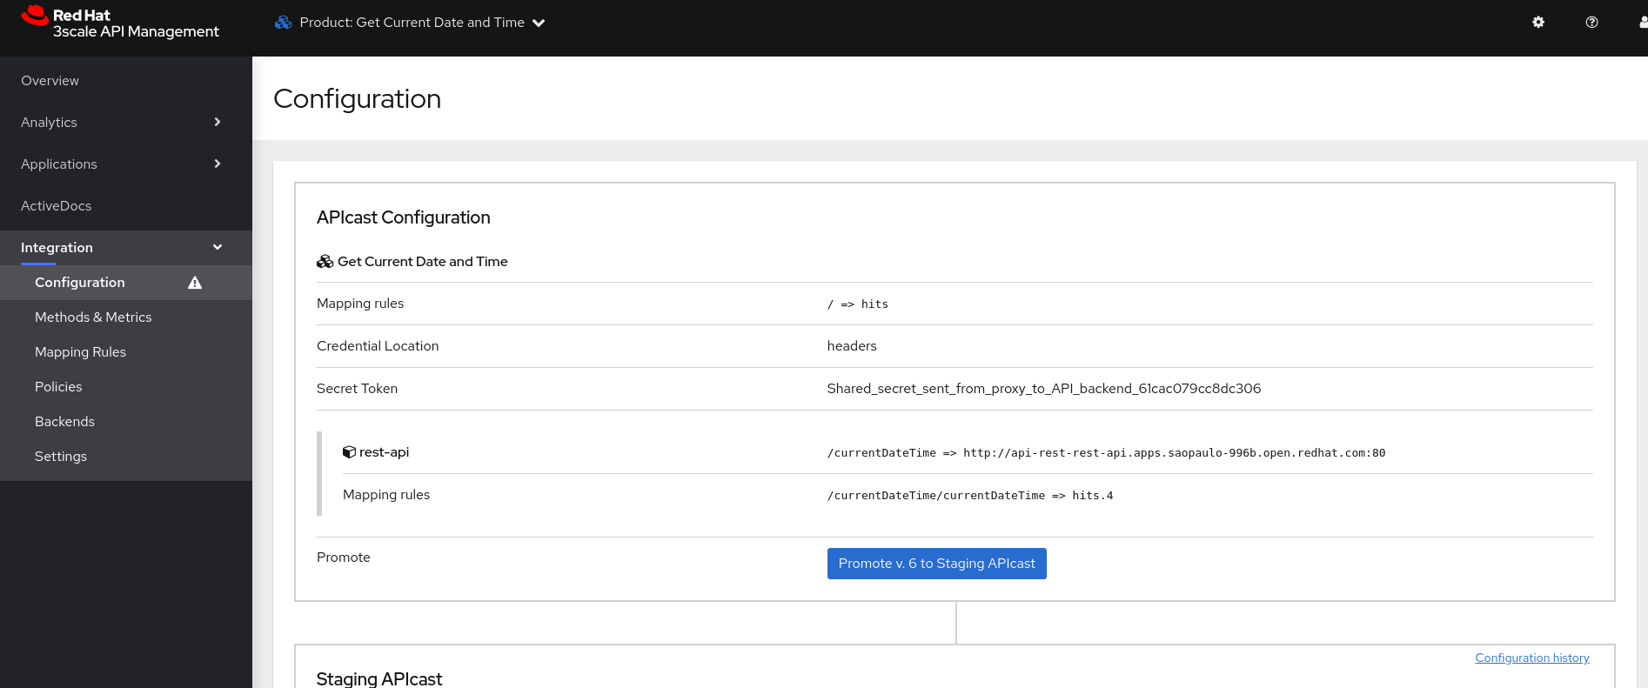Image resolution: width=1648 pixels, height=688 pixels.
Task: Click the Promote row label
Action: point(343,558)
